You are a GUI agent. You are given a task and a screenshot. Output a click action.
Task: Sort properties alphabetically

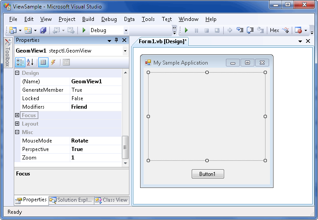30,62
